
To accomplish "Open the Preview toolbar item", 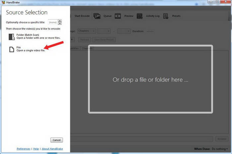I will point(129,16).
